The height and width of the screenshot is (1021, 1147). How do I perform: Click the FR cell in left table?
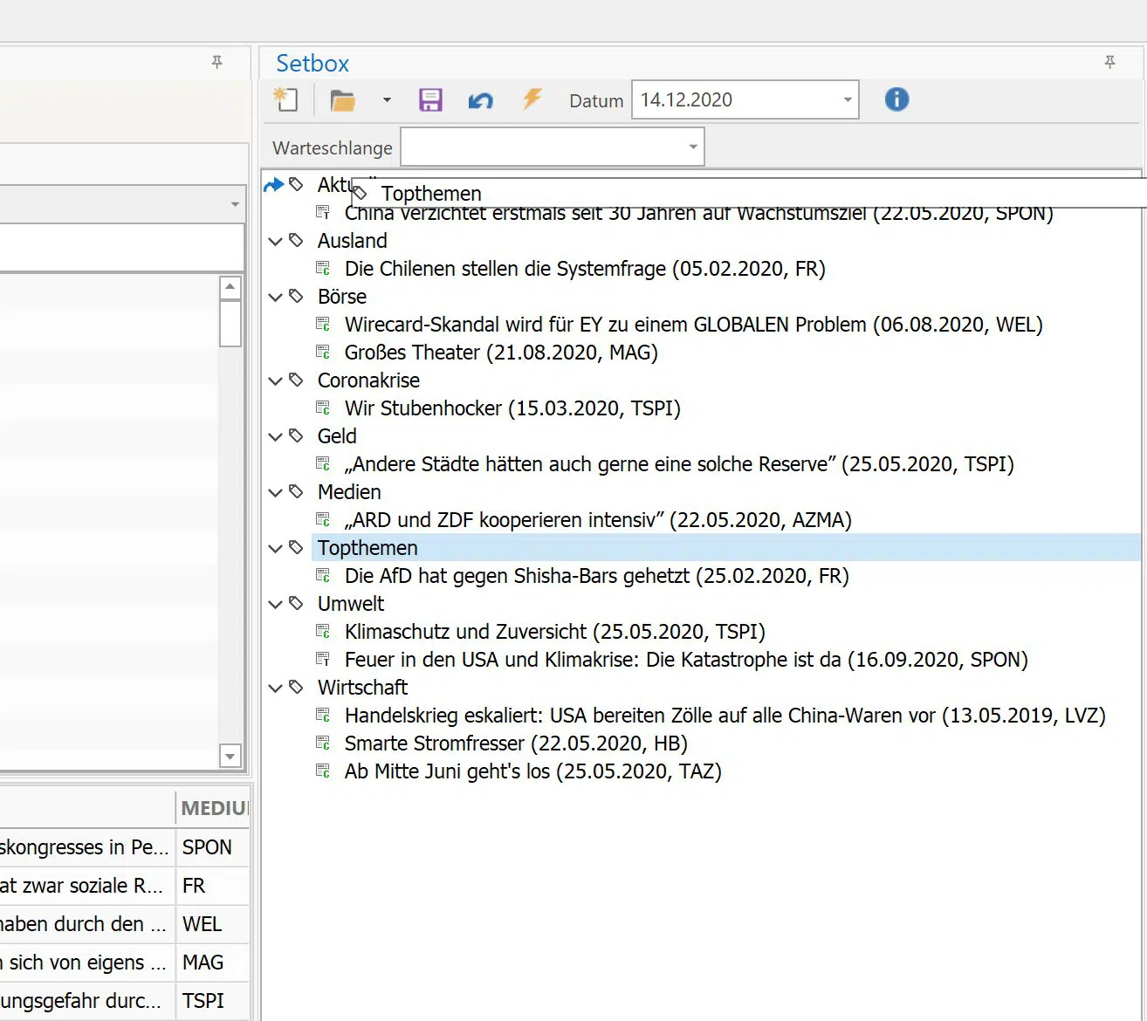click(213, 886)
